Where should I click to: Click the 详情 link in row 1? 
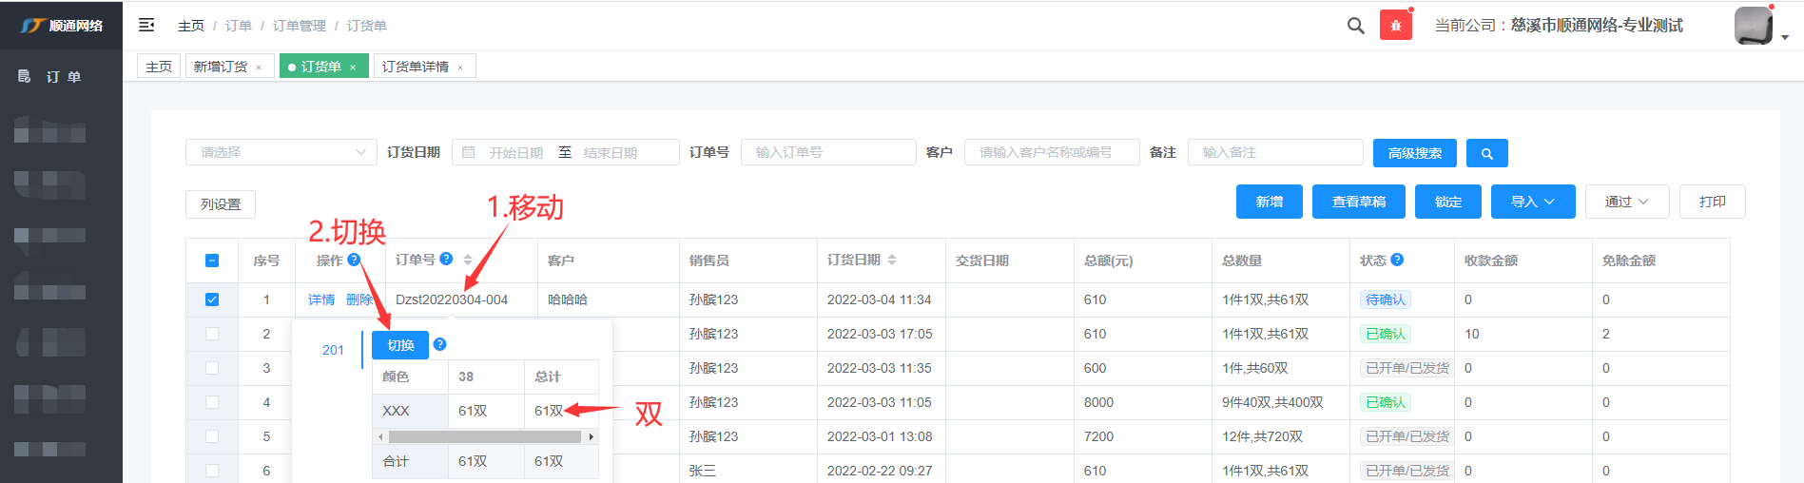321,299
